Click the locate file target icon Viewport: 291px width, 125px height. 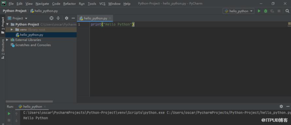52,18
